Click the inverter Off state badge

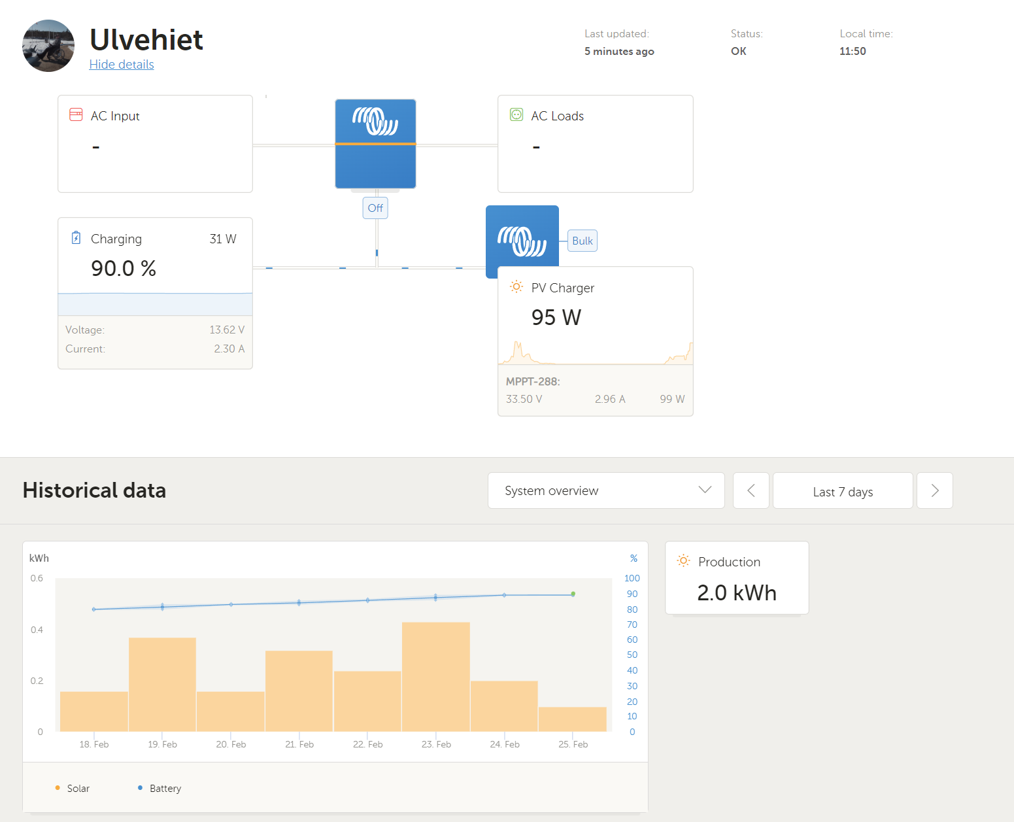tap(375, 208)
